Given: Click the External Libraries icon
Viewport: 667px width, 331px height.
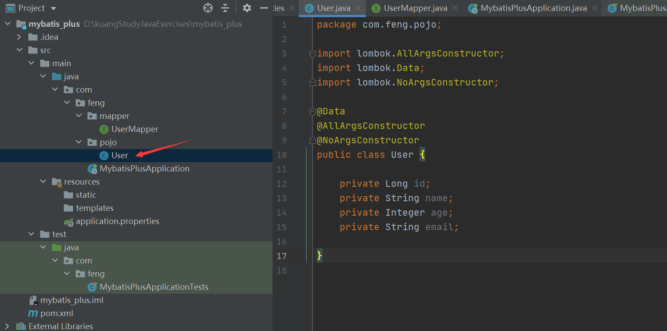Looking at the screenshot, I should (21, 326).
